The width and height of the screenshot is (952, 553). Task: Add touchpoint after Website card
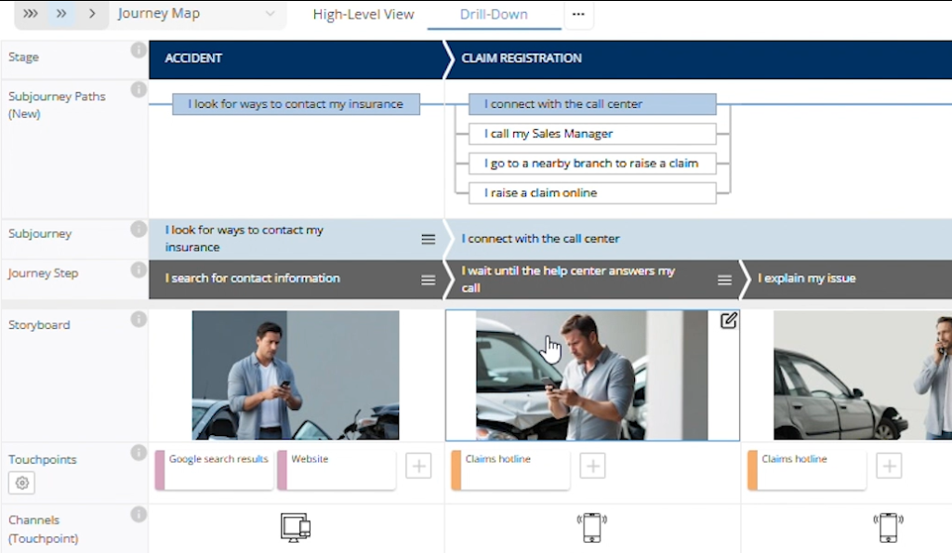(418, 467)
